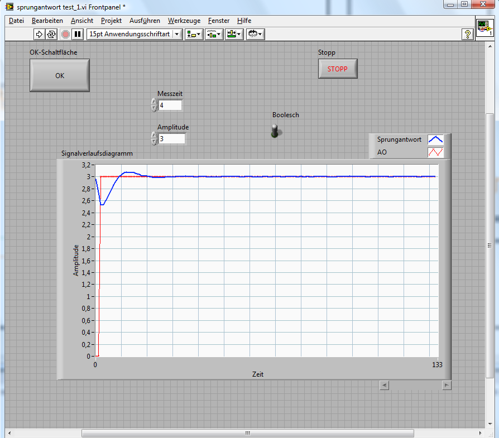This screenshot has height=438, width=499.
Task: Click the Run Continuously toolbar icon
Action: tap(51, 34)
